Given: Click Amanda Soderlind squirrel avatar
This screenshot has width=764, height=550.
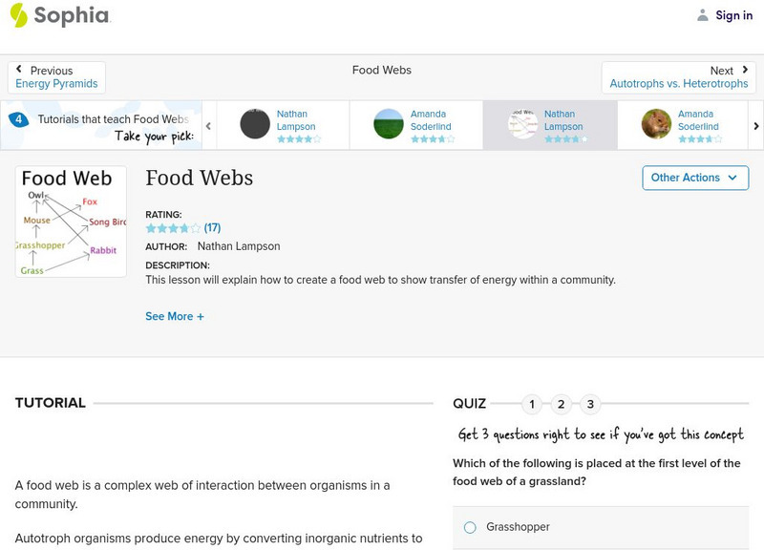Looking at the screenshot, I should click(656, 124).
